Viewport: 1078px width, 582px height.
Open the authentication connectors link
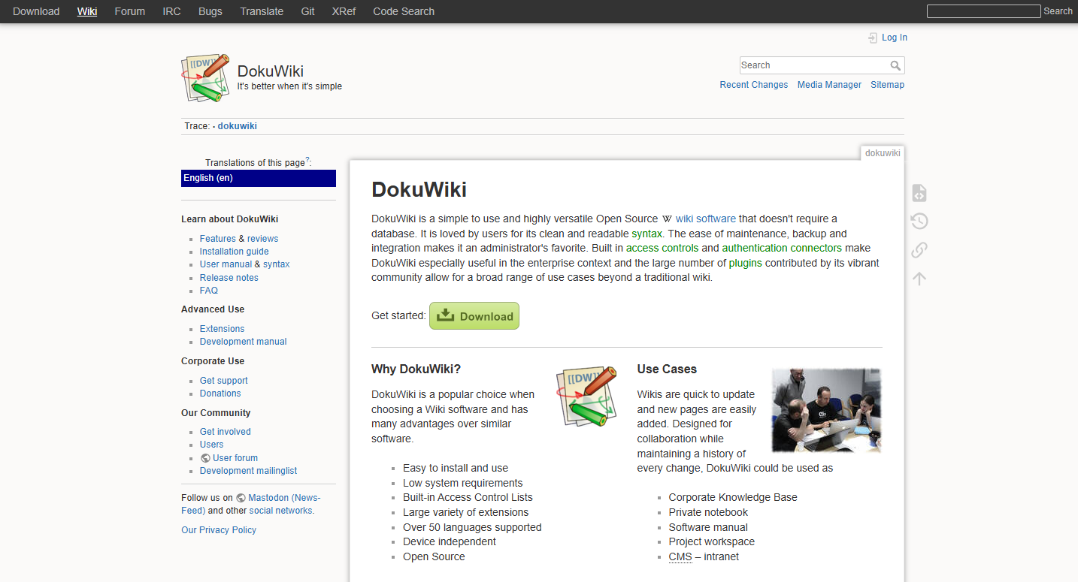coord(782,248)
